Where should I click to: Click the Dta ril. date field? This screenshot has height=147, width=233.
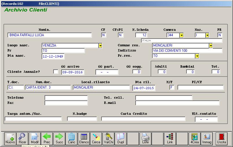[144, 88]
